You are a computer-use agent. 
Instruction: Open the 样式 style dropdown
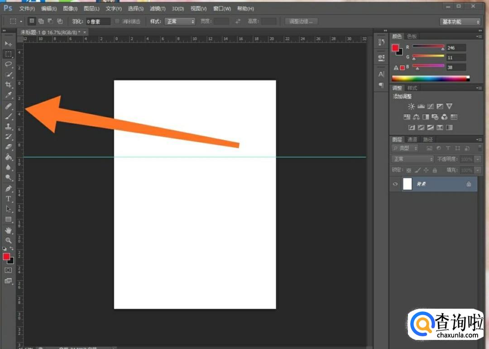pyautogui.click(x=180, y=21)
